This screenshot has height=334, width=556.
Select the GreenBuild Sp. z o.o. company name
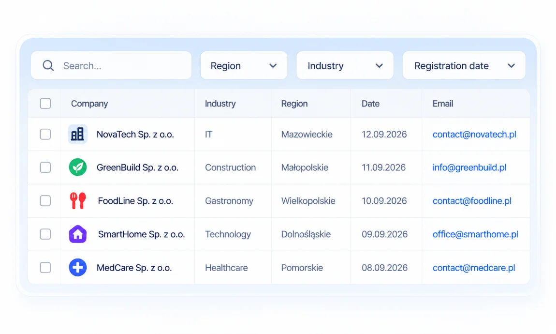tap(137, 167)
